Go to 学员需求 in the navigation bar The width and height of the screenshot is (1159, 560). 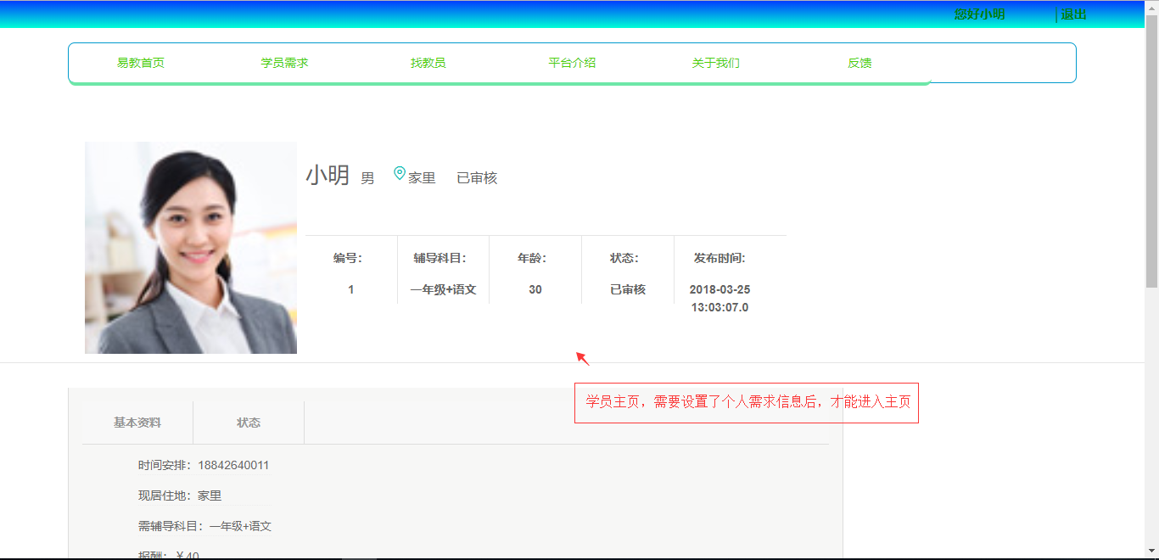click(284, 63)
